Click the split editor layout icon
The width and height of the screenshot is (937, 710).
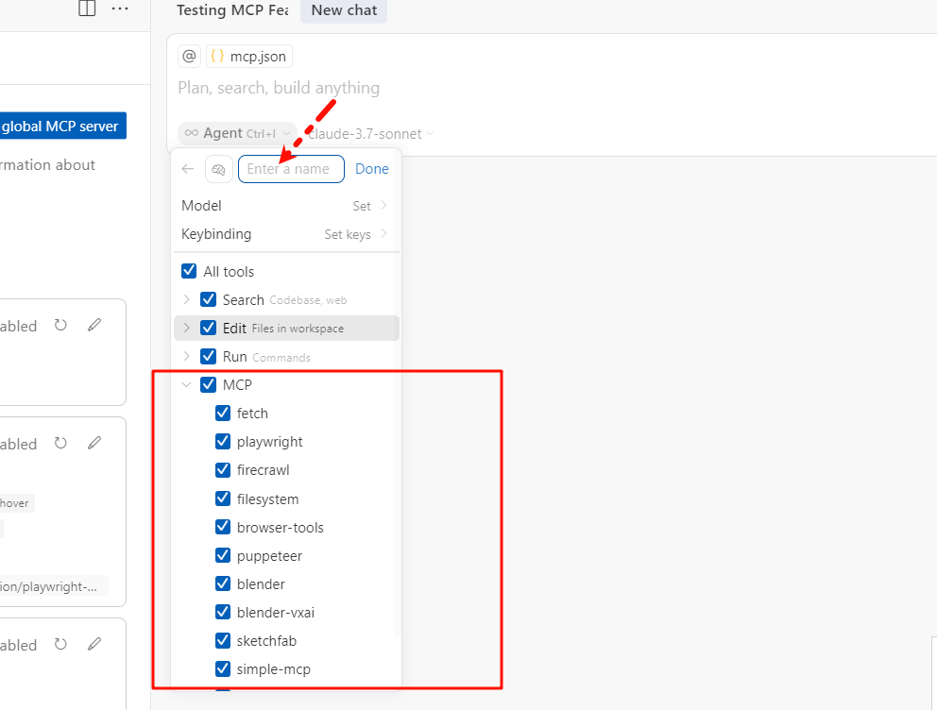(x=87, y=8)
